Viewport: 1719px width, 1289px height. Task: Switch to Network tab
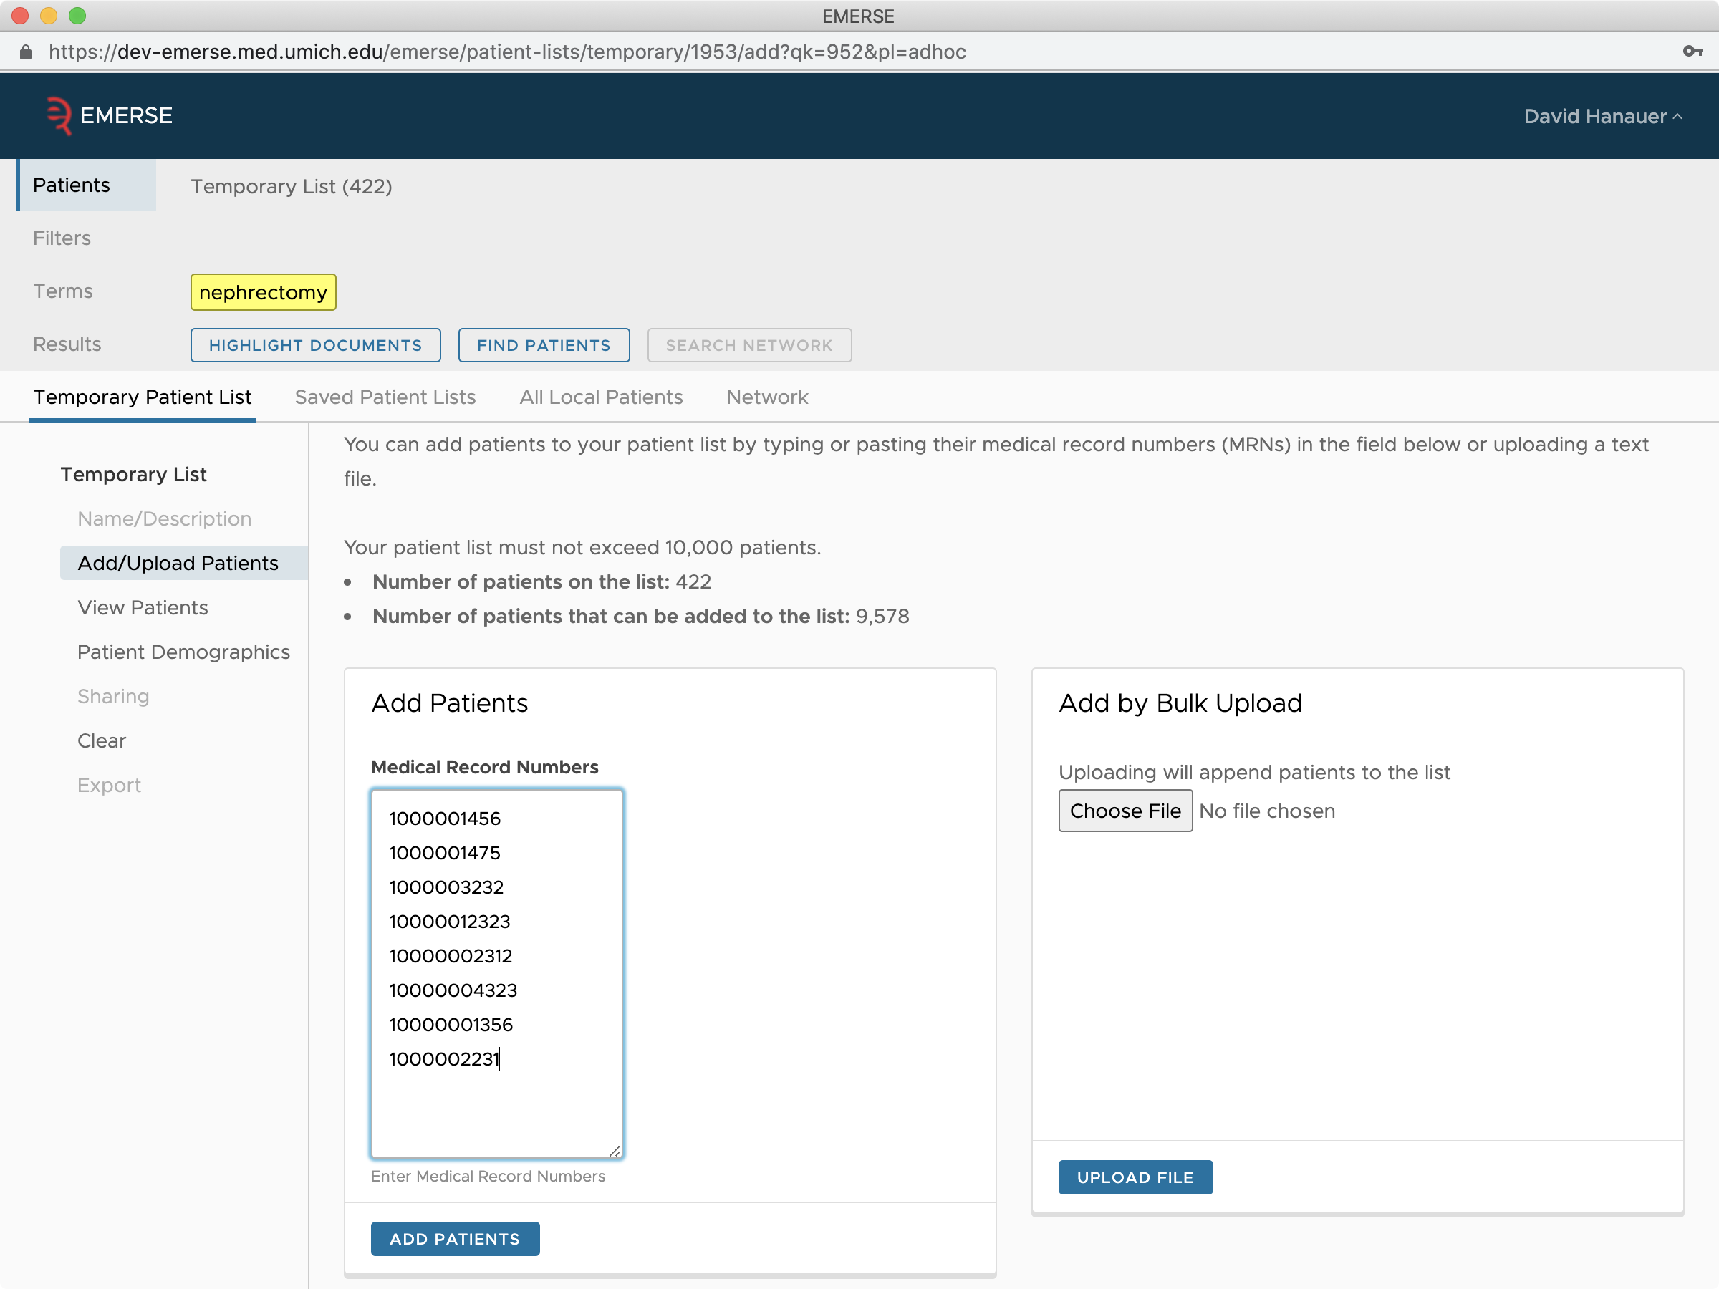tap(767, 397)
